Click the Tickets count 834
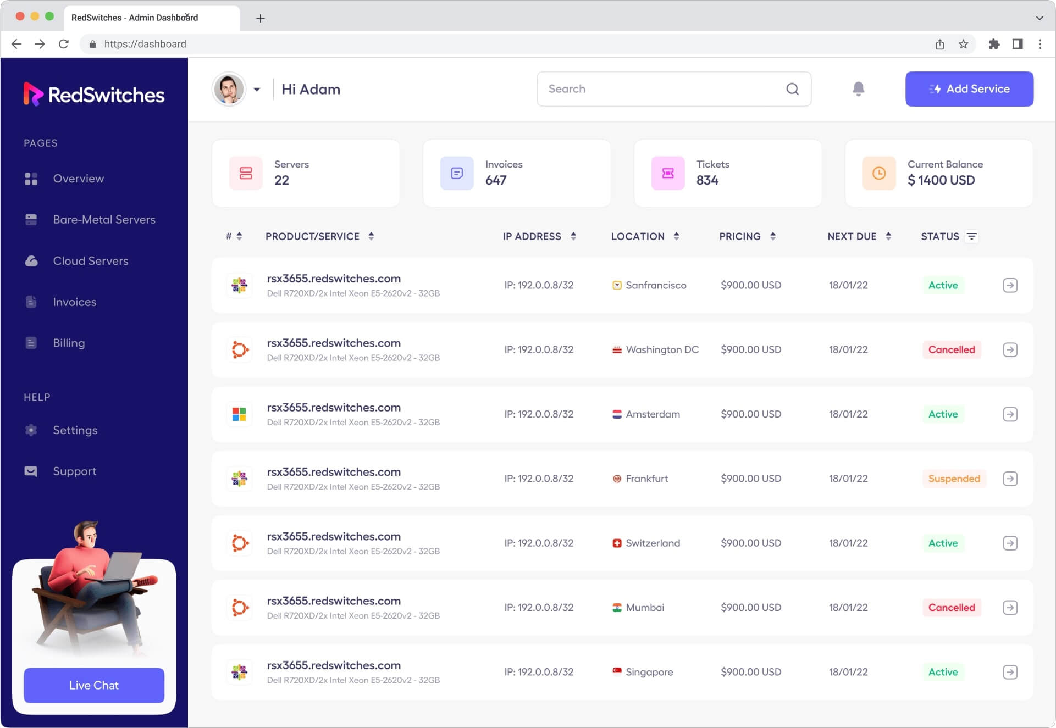 point(707,180)
